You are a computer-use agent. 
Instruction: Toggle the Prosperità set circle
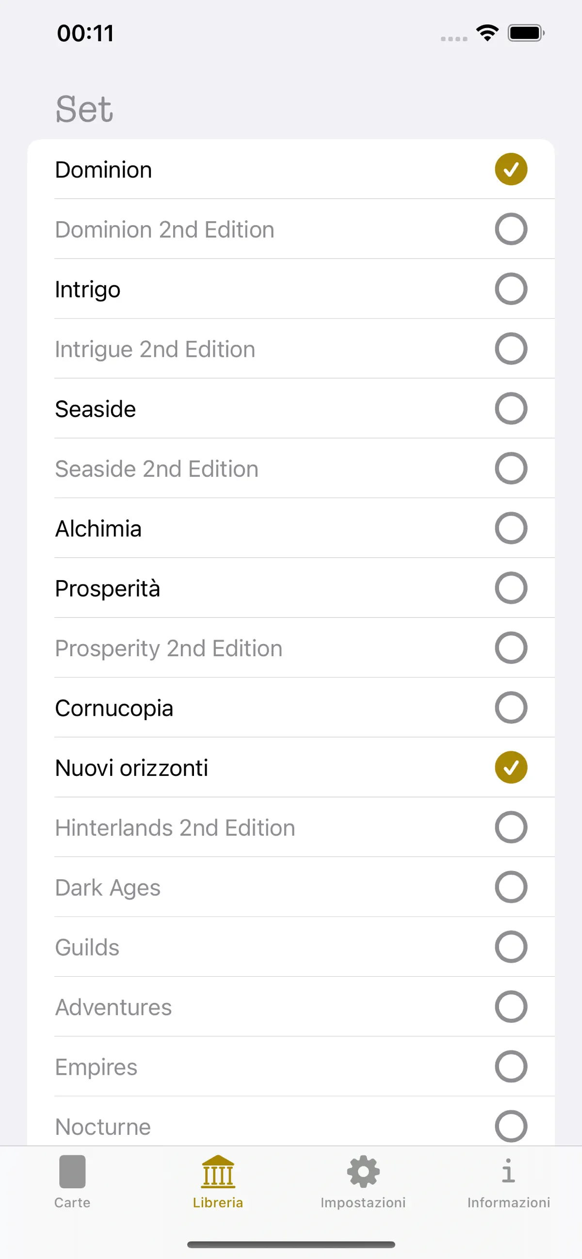(x=511, y=588)
